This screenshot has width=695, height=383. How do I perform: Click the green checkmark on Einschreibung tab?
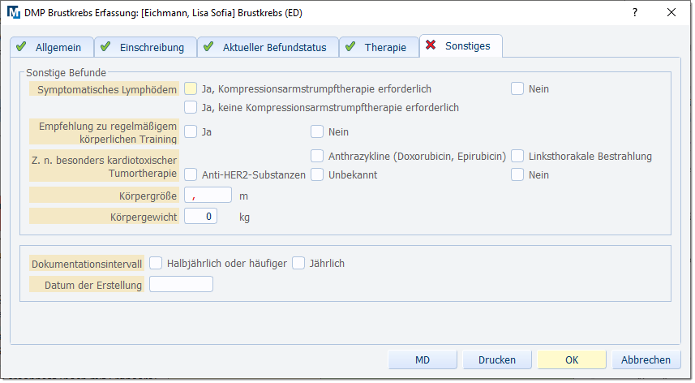point(105,46)
